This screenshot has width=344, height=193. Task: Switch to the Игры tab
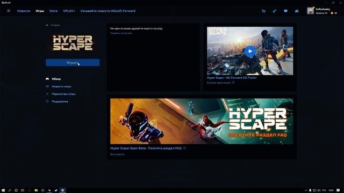pos(40,11)
